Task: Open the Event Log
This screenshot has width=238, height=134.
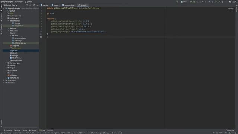Action: pyautogui.click(x=230, y=130)
